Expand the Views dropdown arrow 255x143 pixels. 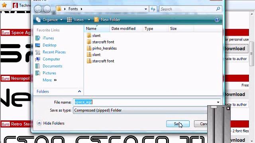(89, 20)
